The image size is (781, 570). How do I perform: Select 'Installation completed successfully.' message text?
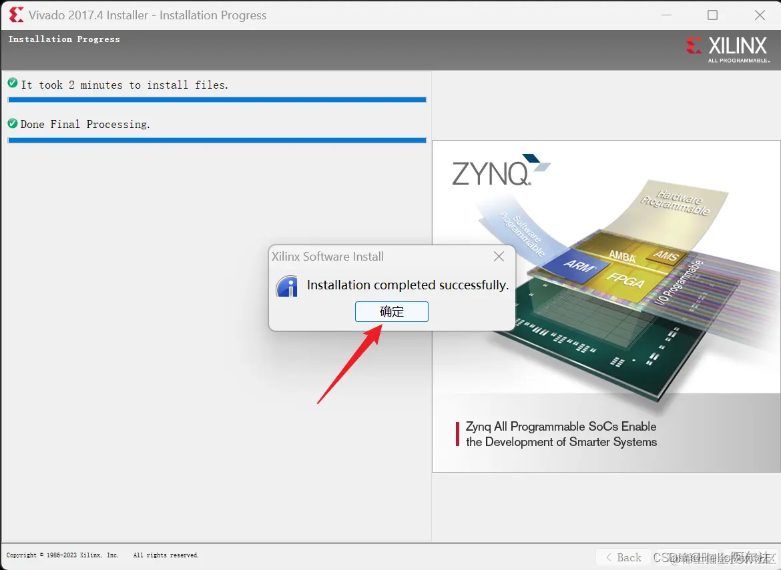(x=407, y=285)
